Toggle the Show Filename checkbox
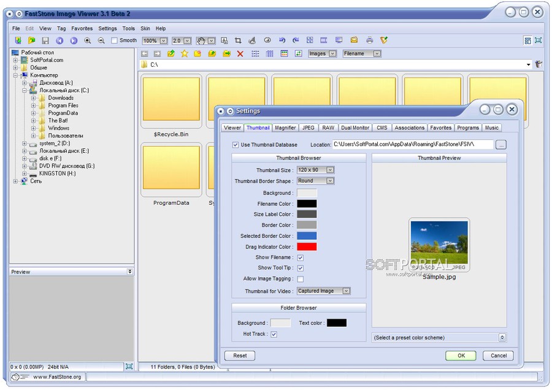 click(301, 258)
